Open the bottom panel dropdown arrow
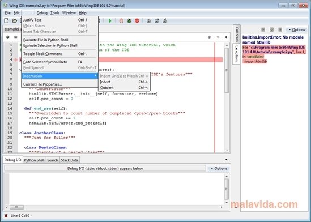This screenshot has height=222, width=311. coord(226,159)
